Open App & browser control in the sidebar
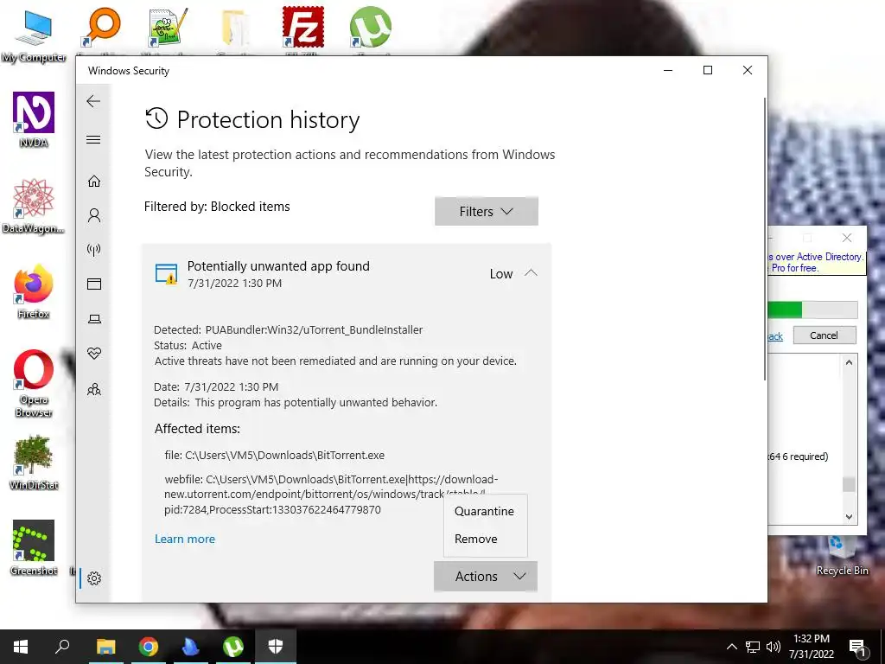Image resolution: width=885 pixels, height=664 pixels. (x=94, y=284)
